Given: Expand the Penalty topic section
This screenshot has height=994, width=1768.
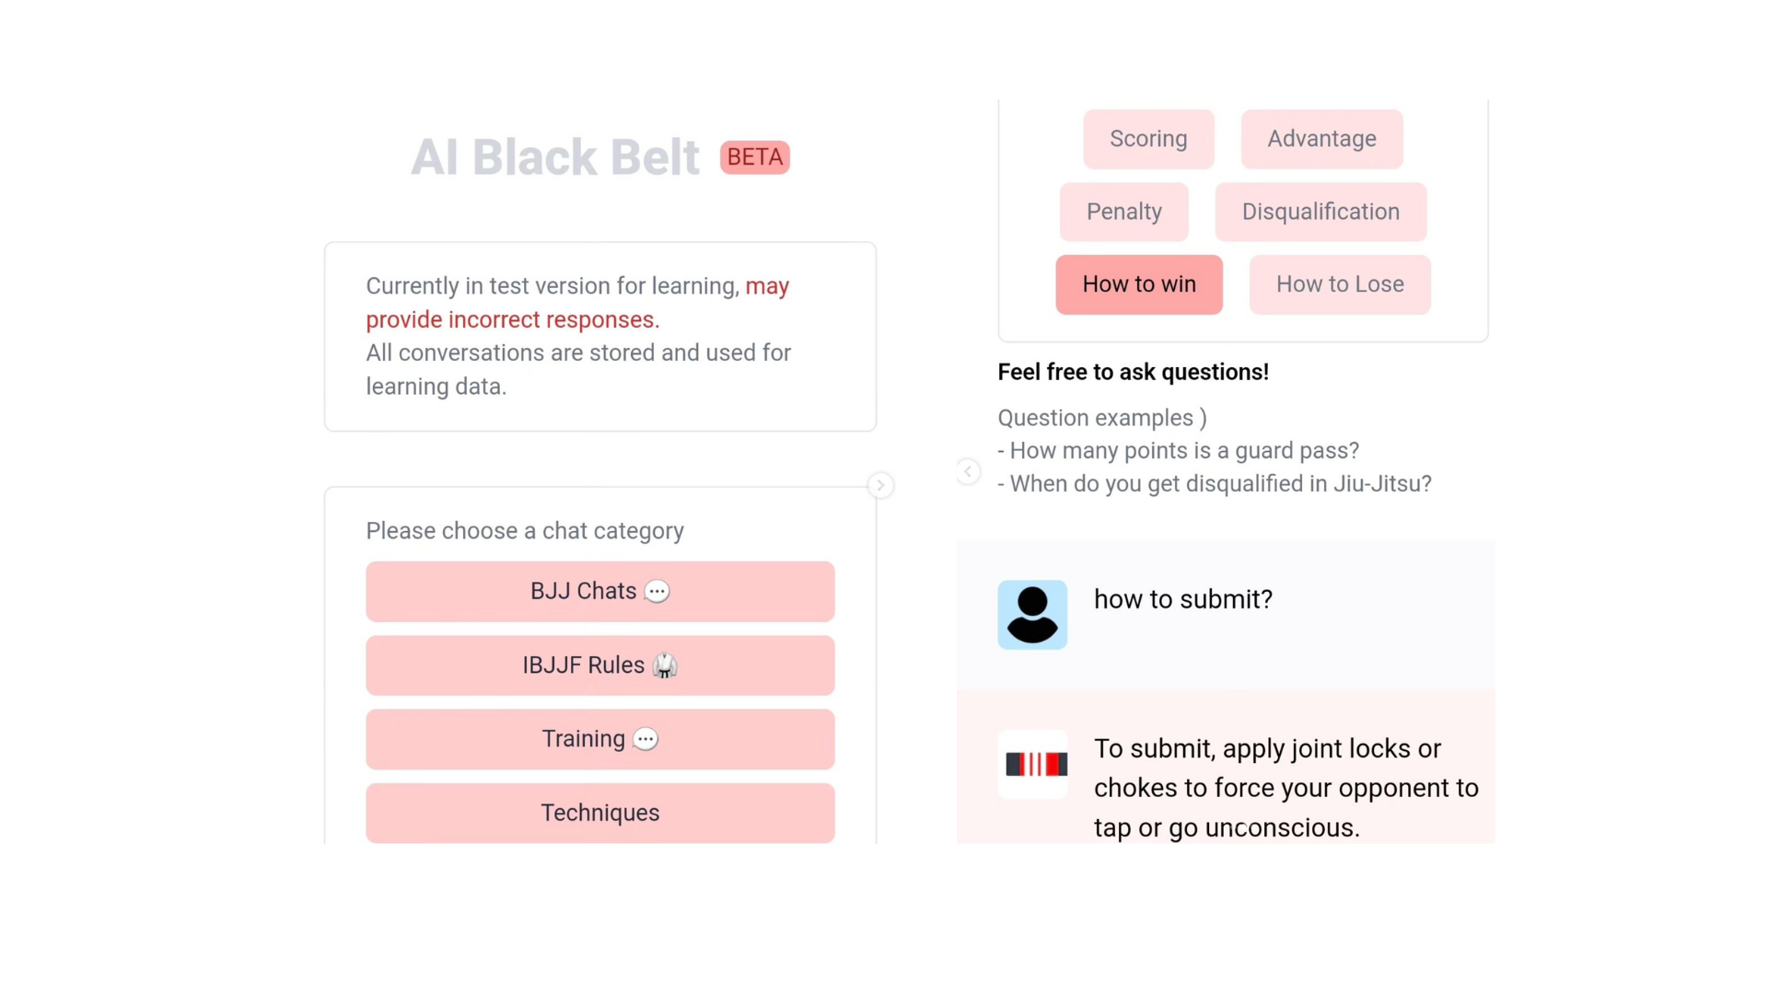Looking at the screenshot, I should pyautogui.click(x=1123, y=212).
